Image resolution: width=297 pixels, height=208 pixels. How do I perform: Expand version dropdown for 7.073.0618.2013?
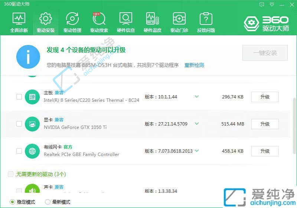coord(197,151)
